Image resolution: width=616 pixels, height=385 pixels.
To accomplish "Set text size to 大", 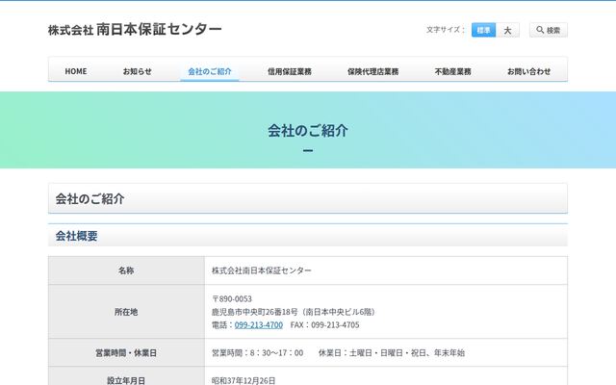I will click(x=507, y=30).
